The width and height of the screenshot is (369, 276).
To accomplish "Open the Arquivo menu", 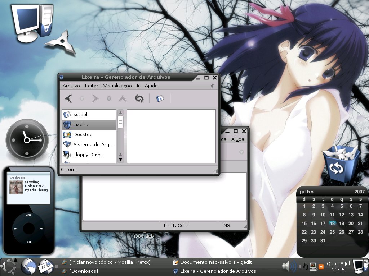I will (x=71, y=86).
